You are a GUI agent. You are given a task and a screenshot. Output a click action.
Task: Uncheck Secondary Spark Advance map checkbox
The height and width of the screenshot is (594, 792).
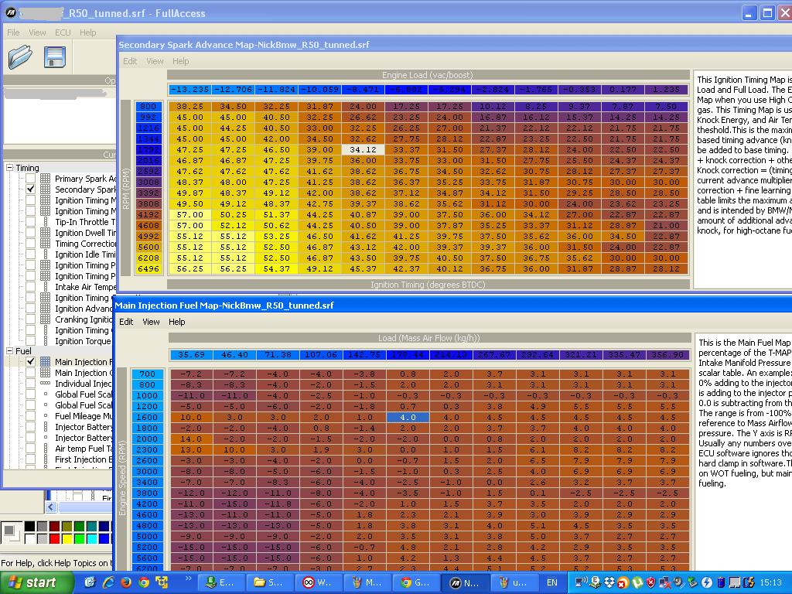(x=31, y=189)
